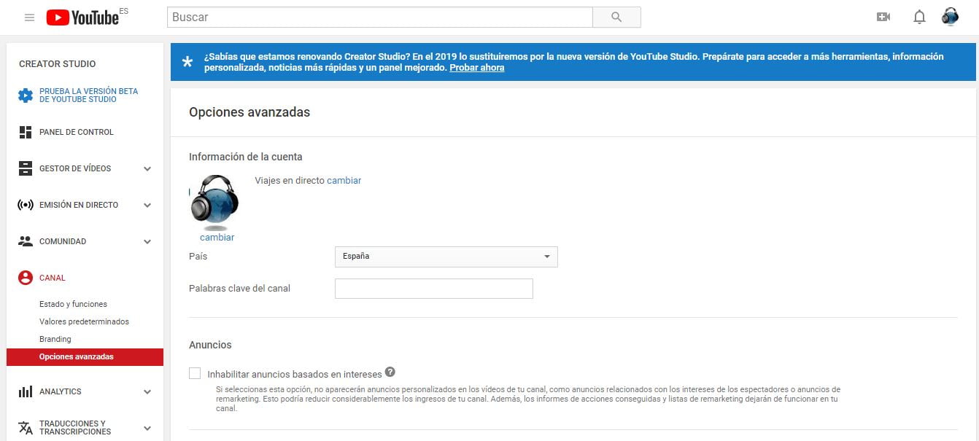The height and width of the screenshot is (441, 979).
Task: Click the YouTube Studio beta gear icon
Action: coord(26,95)
